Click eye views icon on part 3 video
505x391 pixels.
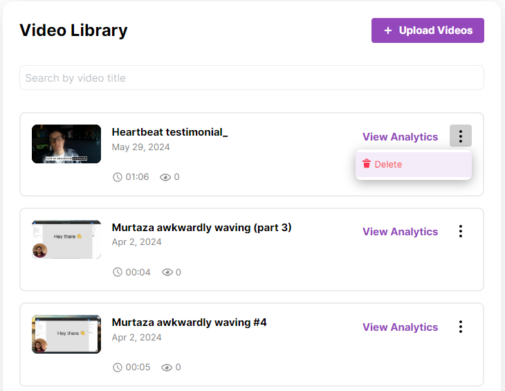coord(167,273)
